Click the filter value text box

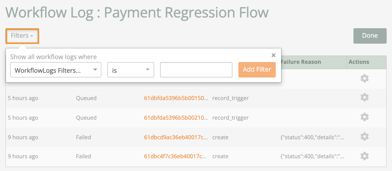click(x=196, y=70)
